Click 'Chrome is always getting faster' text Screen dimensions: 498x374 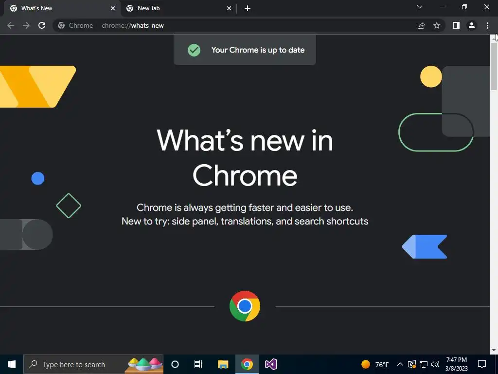pyautogui.click(x=245, y=207)
